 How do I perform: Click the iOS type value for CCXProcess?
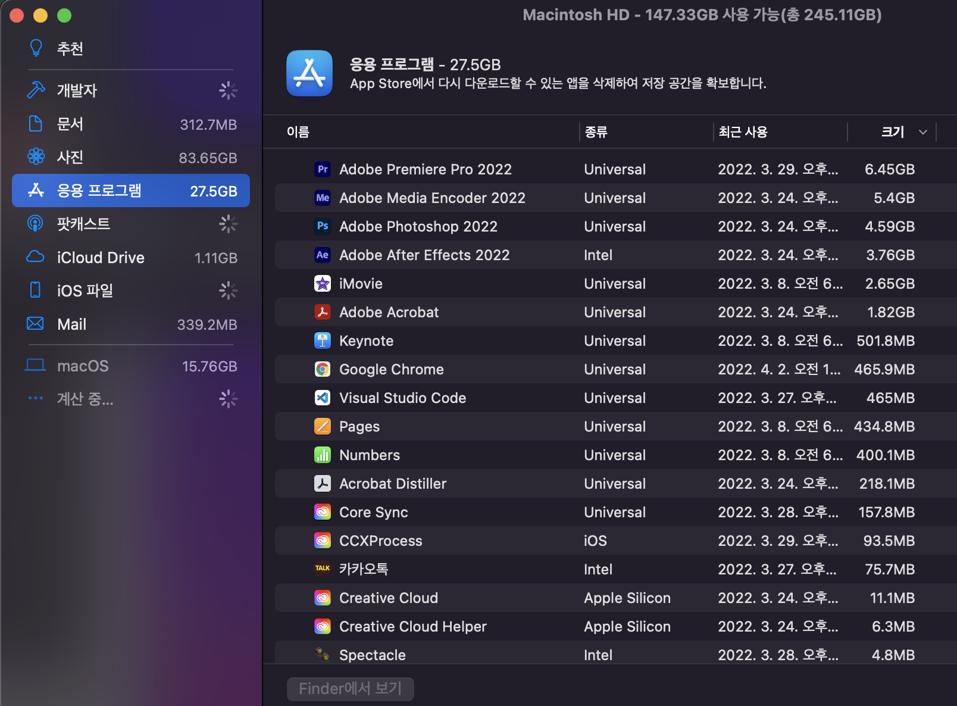(x=595, y=541)
